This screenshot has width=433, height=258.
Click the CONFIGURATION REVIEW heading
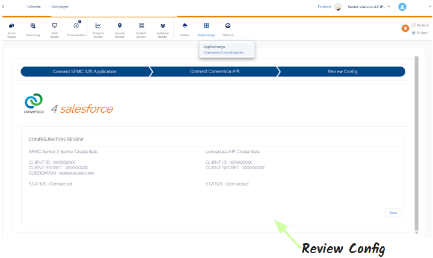pos(56,139)
